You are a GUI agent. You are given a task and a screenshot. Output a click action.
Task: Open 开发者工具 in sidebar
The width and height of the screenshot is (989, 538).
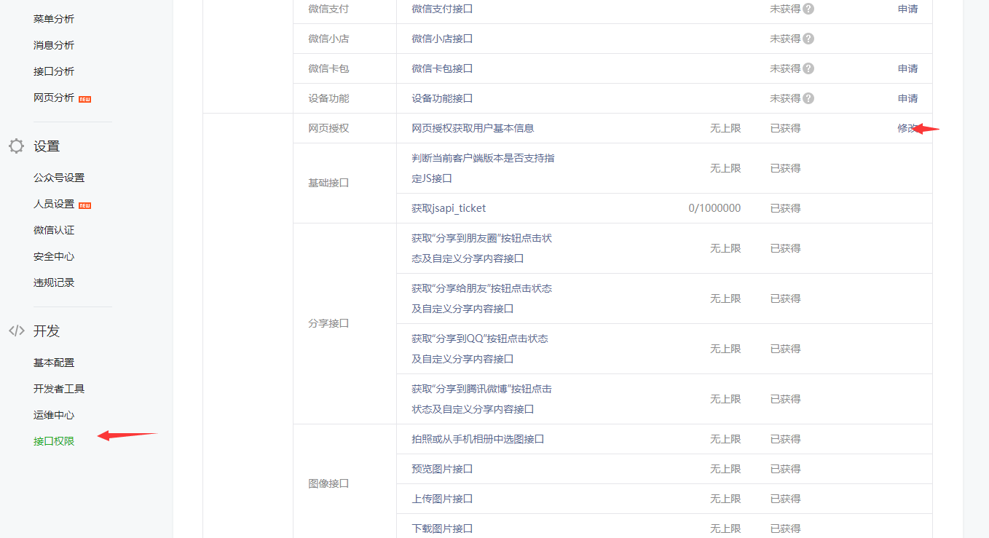[59, 389]
